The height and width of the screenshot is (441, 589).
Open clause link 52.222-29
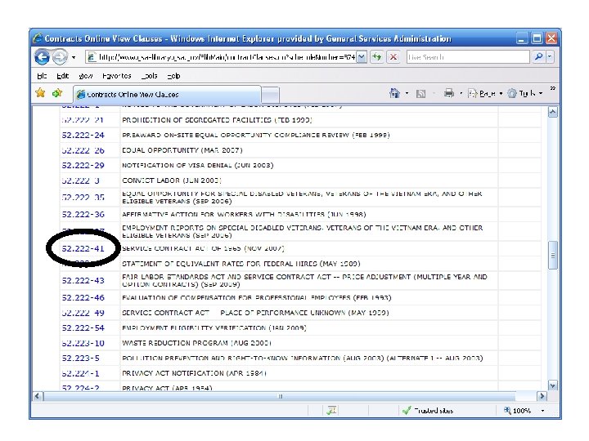click(x=83, y=165)
